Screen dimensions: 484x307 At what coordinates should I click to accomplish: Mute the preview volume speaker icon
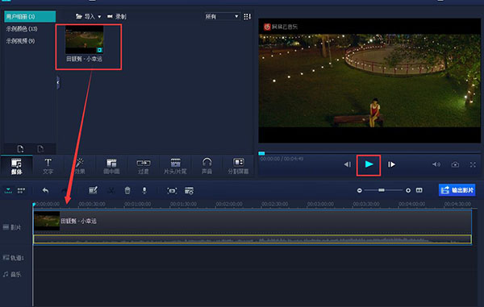[x=436, y=164]
